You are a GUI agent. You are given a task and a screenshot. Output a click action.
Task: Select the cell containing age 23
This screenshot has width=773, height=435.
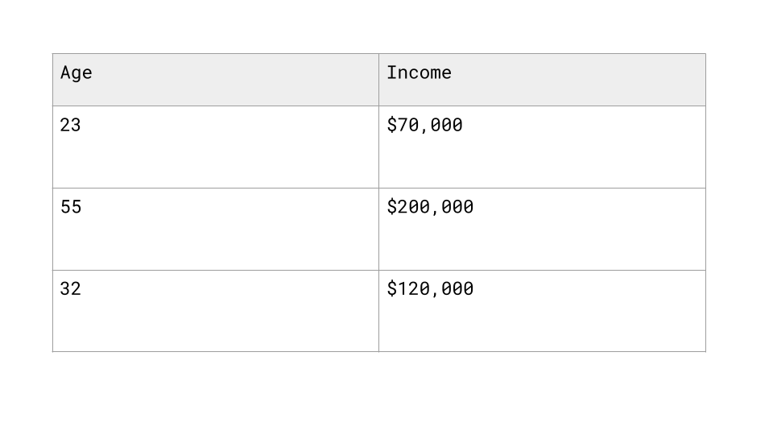(216, 153)
